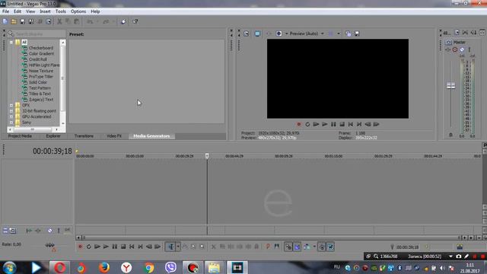Expand the OFX folder
Image resolution: width=487 pixels, height=274 pixels.
click(11, 105)
